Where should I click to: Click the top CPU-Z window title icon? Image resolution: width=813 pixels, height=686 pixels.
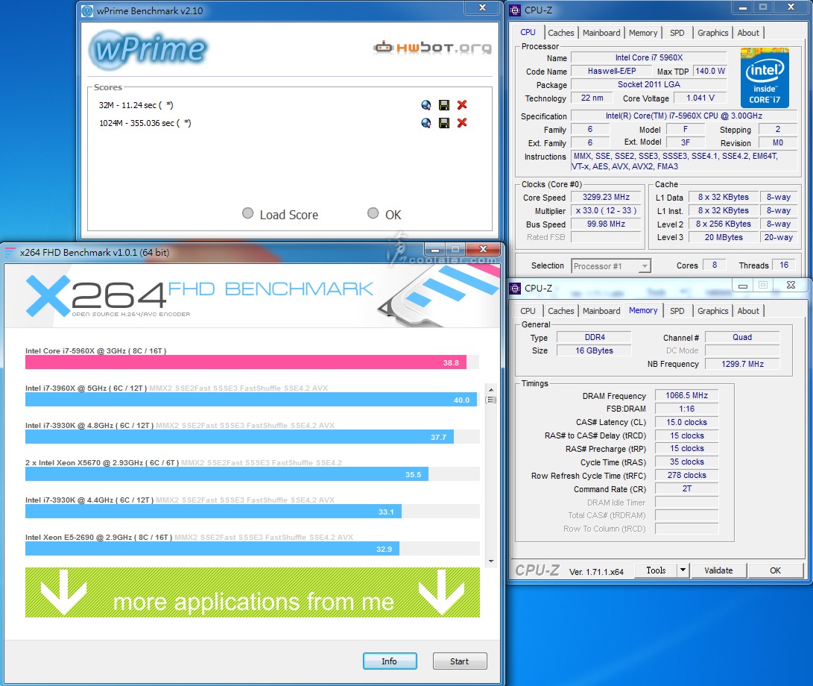pyautogui.click(x=515, y=10)
